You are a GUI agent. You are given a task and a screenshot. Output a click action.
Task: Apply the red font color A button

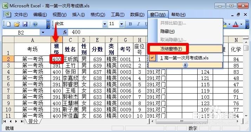click(x=236, y=24)
